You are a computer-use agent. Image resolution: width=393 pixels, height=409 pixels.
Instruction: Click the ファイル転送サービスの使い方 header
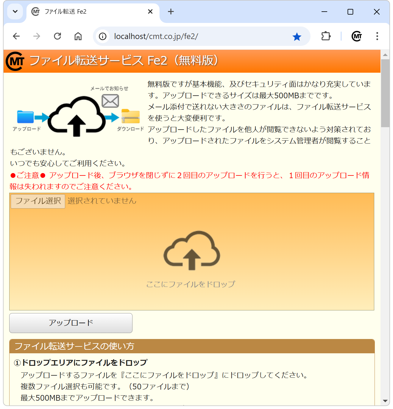coord(192,346)
